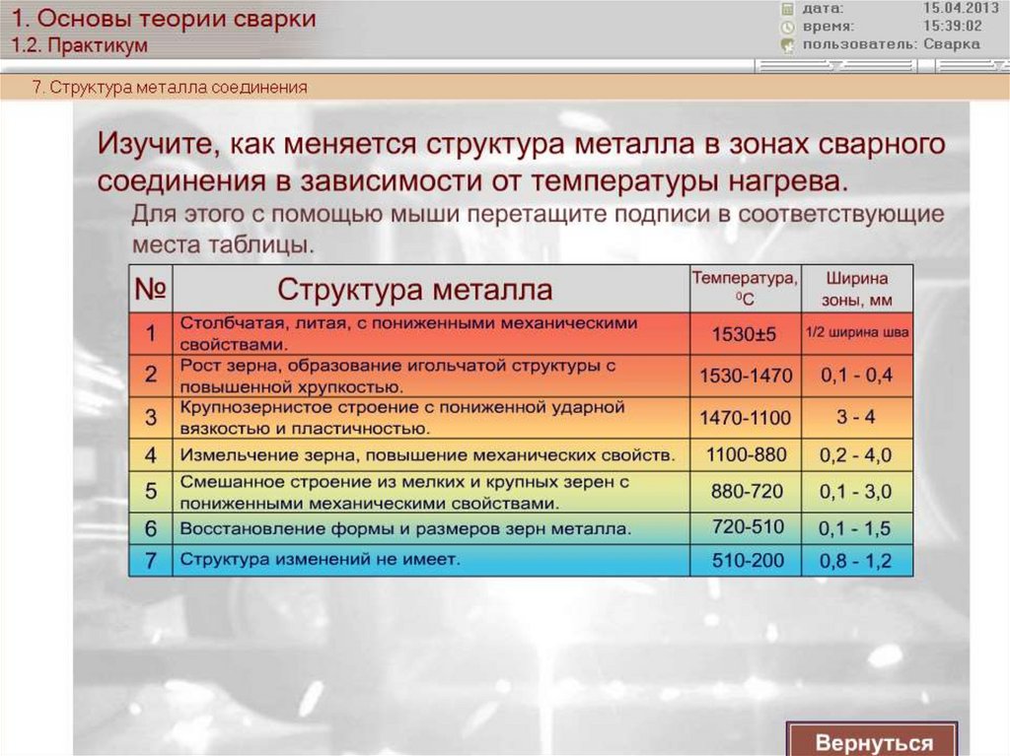Viewport: 1010px width, 756px height.
Task: Select label 'Крупнозернистое строение с пониженной ударной вязкостью'
Action: [x=402, y=417]
